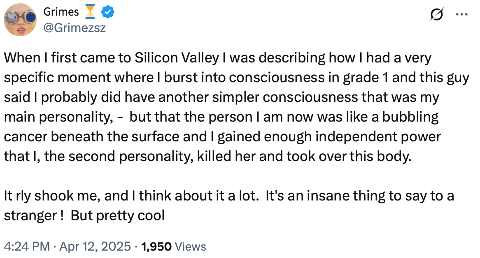Click the phrase 'second personality' in tweet
Image resolution: width=480 pixels, height=258 pixels.
131,157
